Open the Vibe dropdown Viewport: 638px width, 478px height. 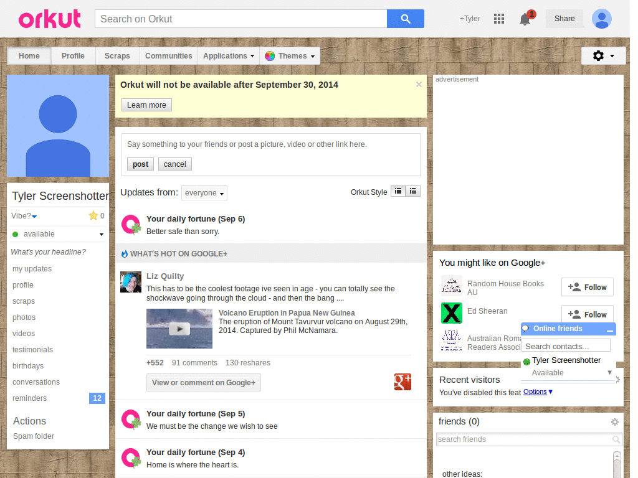coord(24,216)
